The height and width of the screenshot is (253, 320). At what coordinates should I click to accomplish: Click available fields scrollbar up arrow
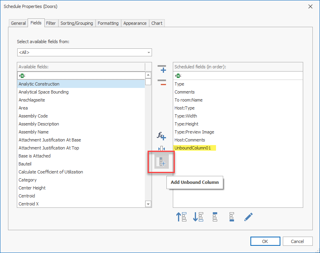148,75
